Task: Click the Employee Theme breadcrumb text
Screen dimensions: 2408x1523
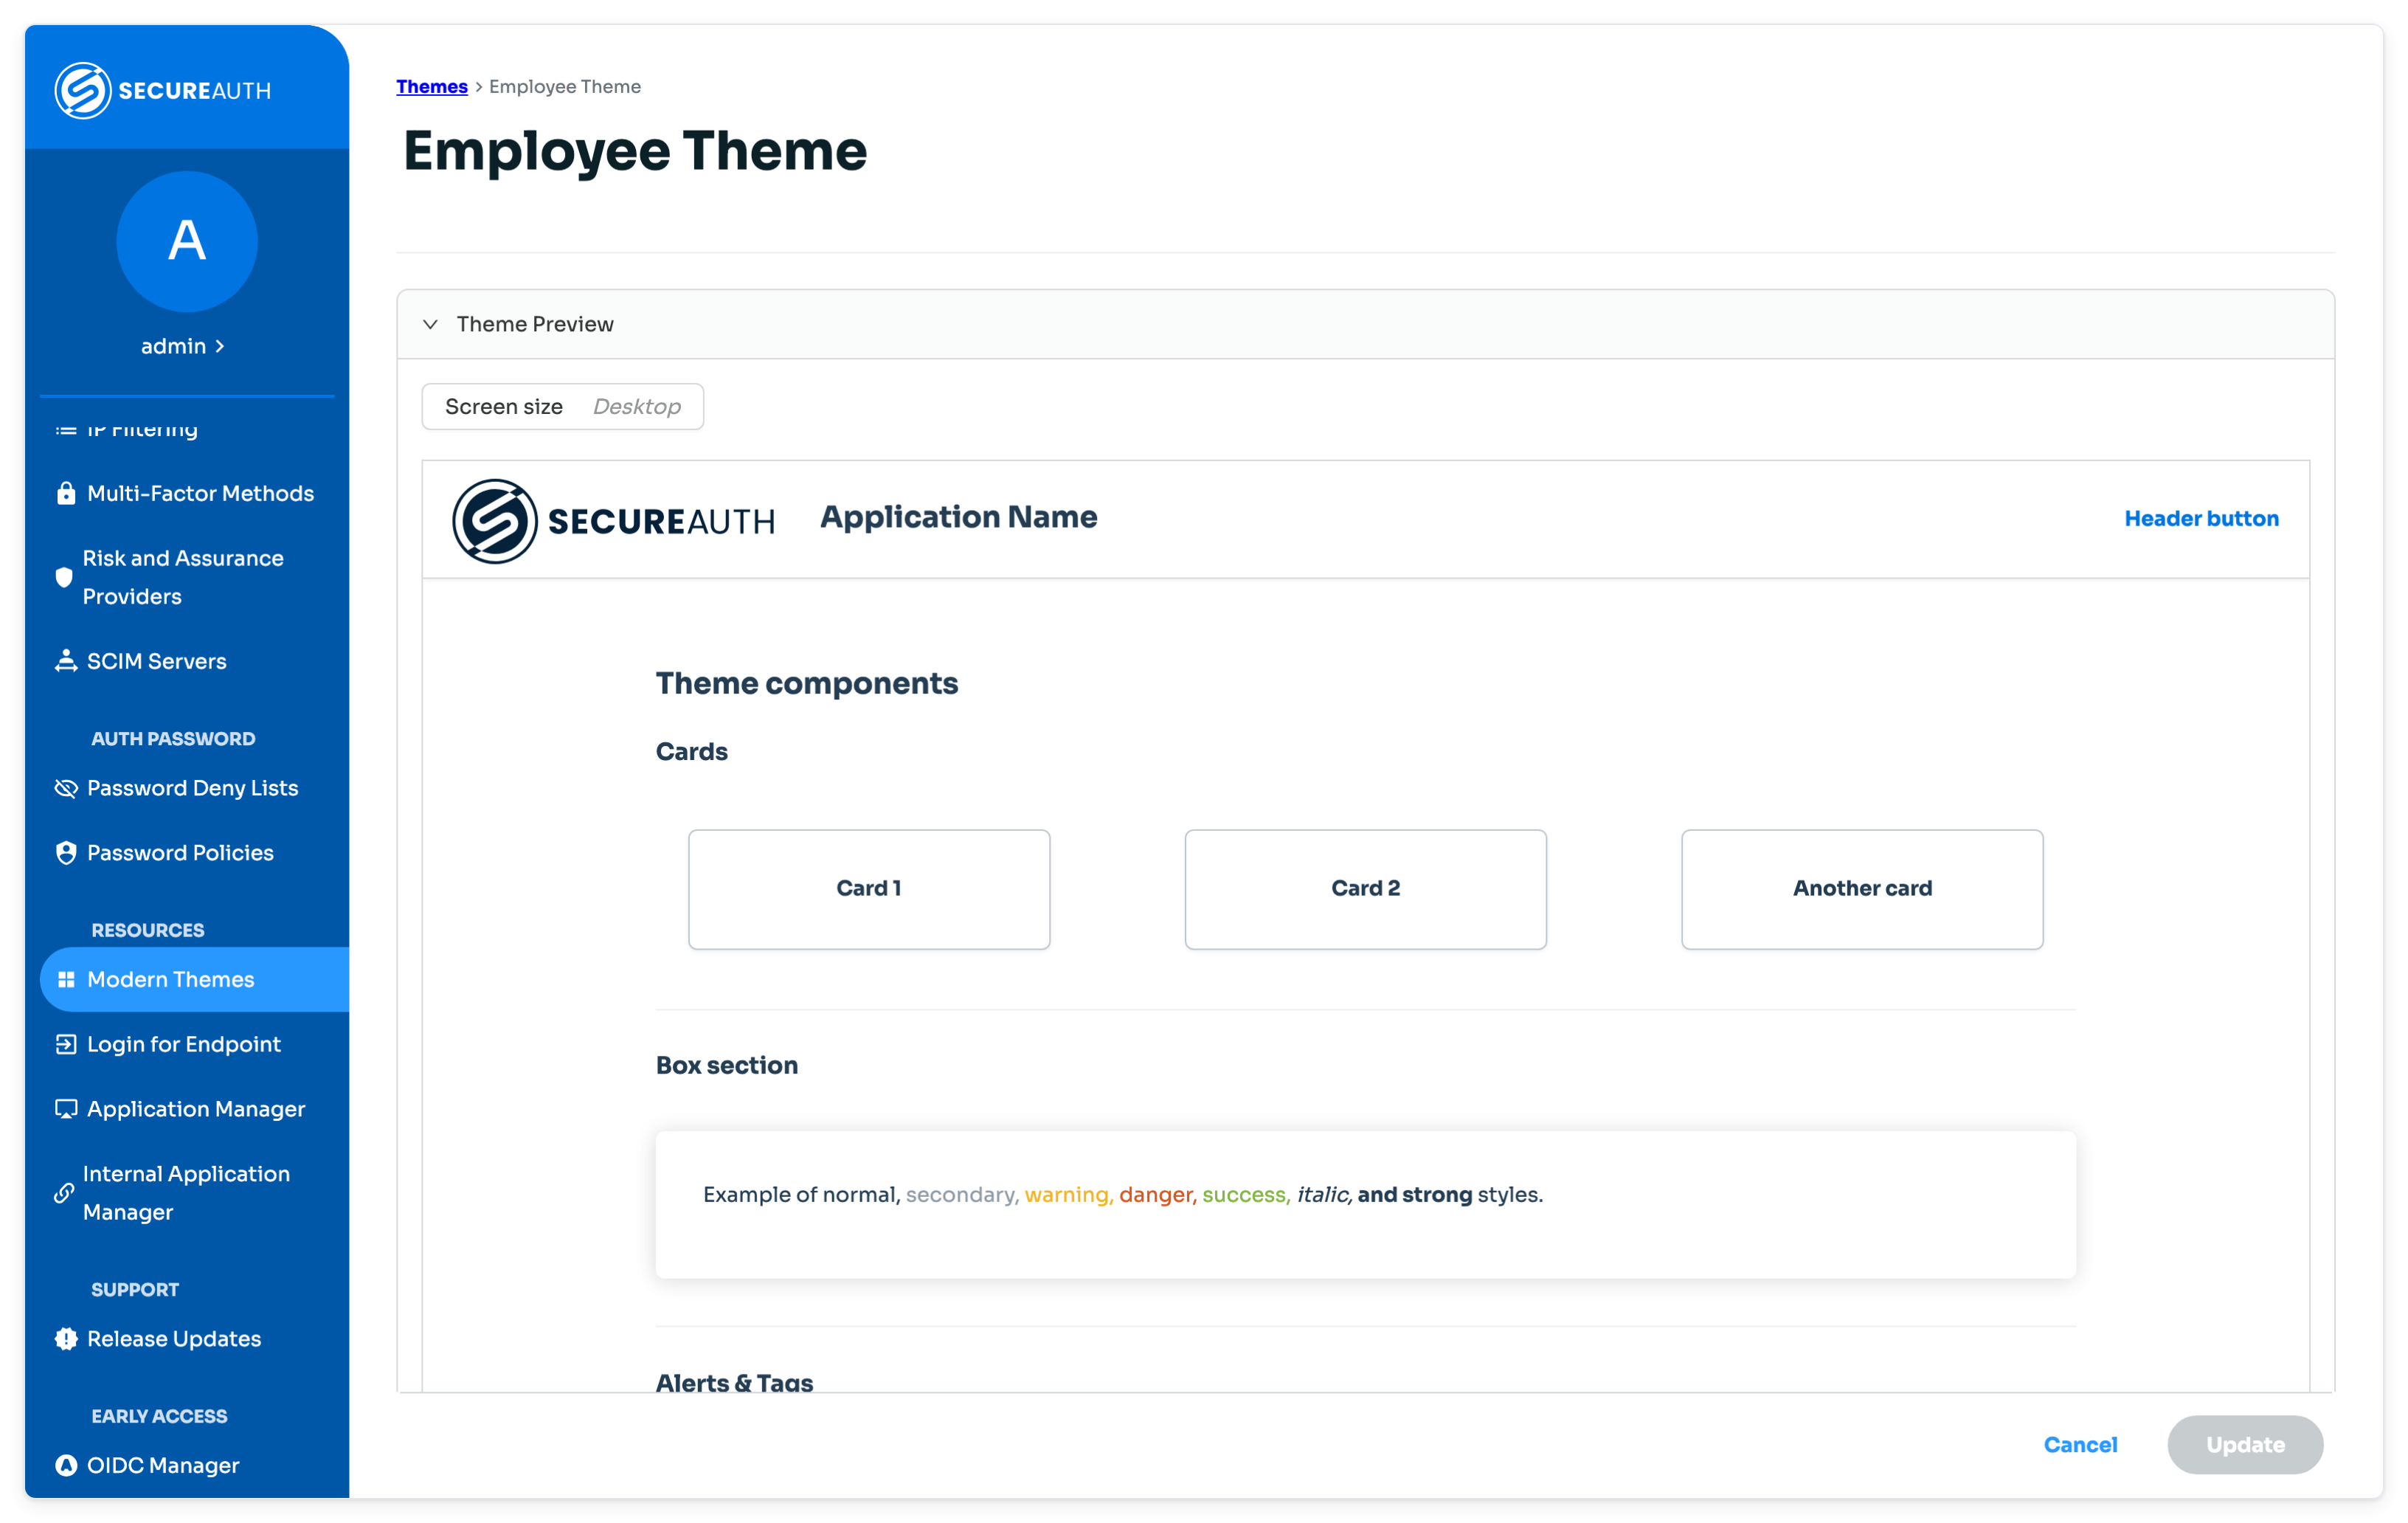Action: click(x=565, y=86)
